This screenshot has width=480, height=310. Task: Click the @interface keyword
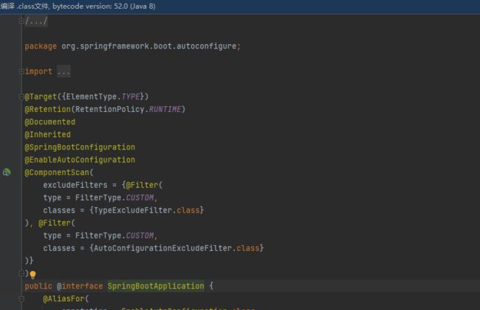coord(80,286)
